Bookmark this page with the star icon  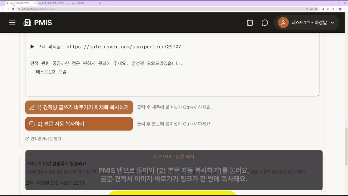(316, 9)
